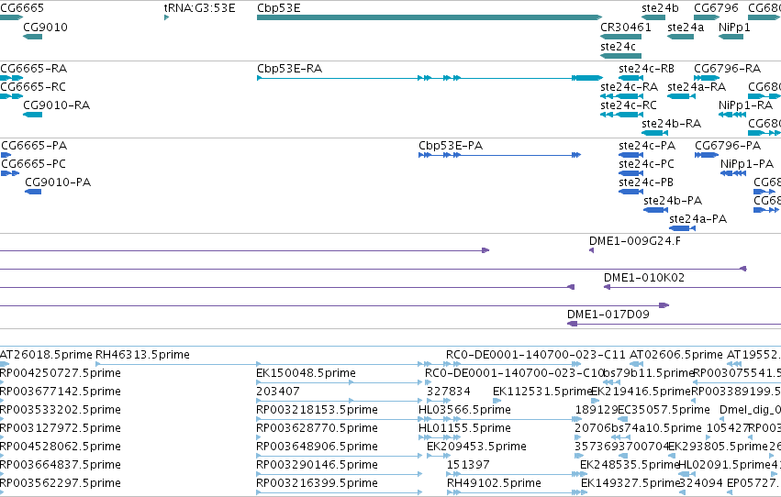Click the EK112531.5prime EST label
The image size is (781, 497).
541,391
